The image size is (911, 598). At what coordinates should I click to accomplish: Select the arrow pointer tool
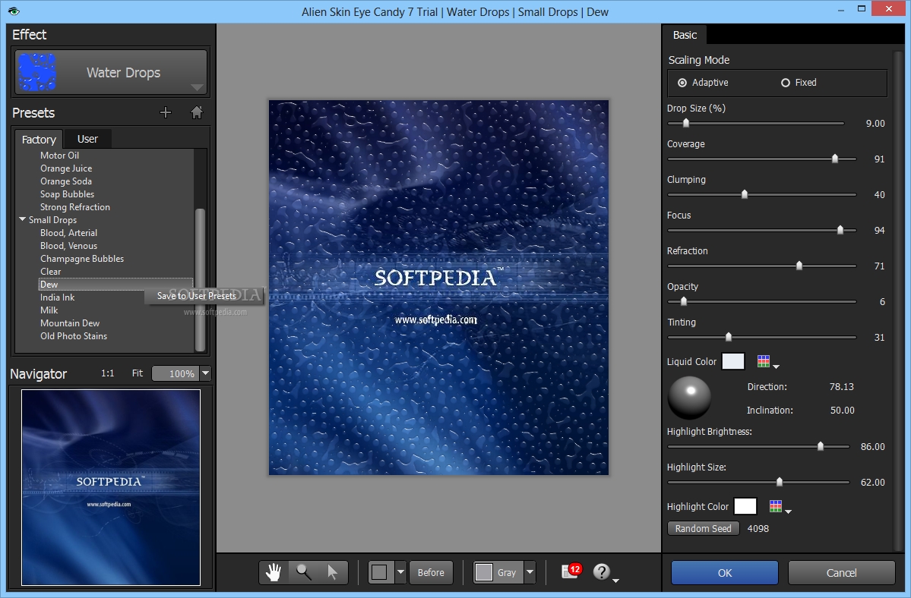point(332,572)
